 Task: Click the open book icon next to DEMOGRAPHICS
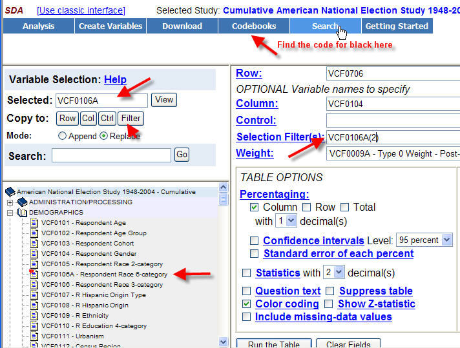point(22,213)
